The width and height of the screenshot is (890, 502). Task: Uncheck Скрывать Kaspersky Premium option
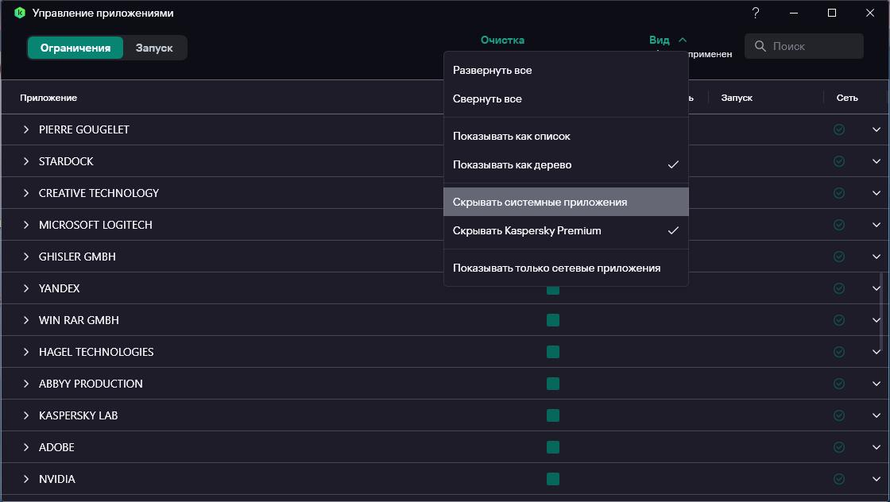click(x=527, y=230)
